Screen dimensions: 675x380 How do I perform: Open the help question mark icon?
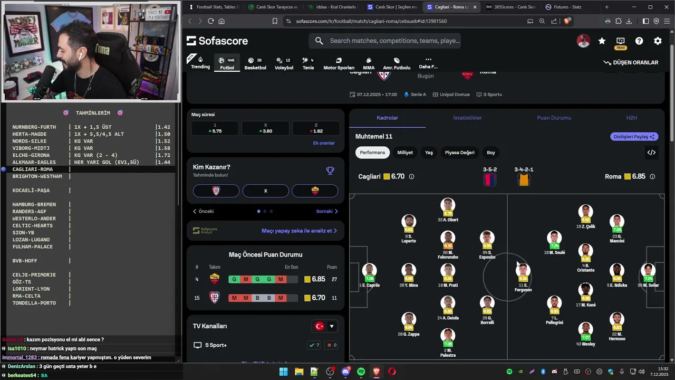coord(639,41)
